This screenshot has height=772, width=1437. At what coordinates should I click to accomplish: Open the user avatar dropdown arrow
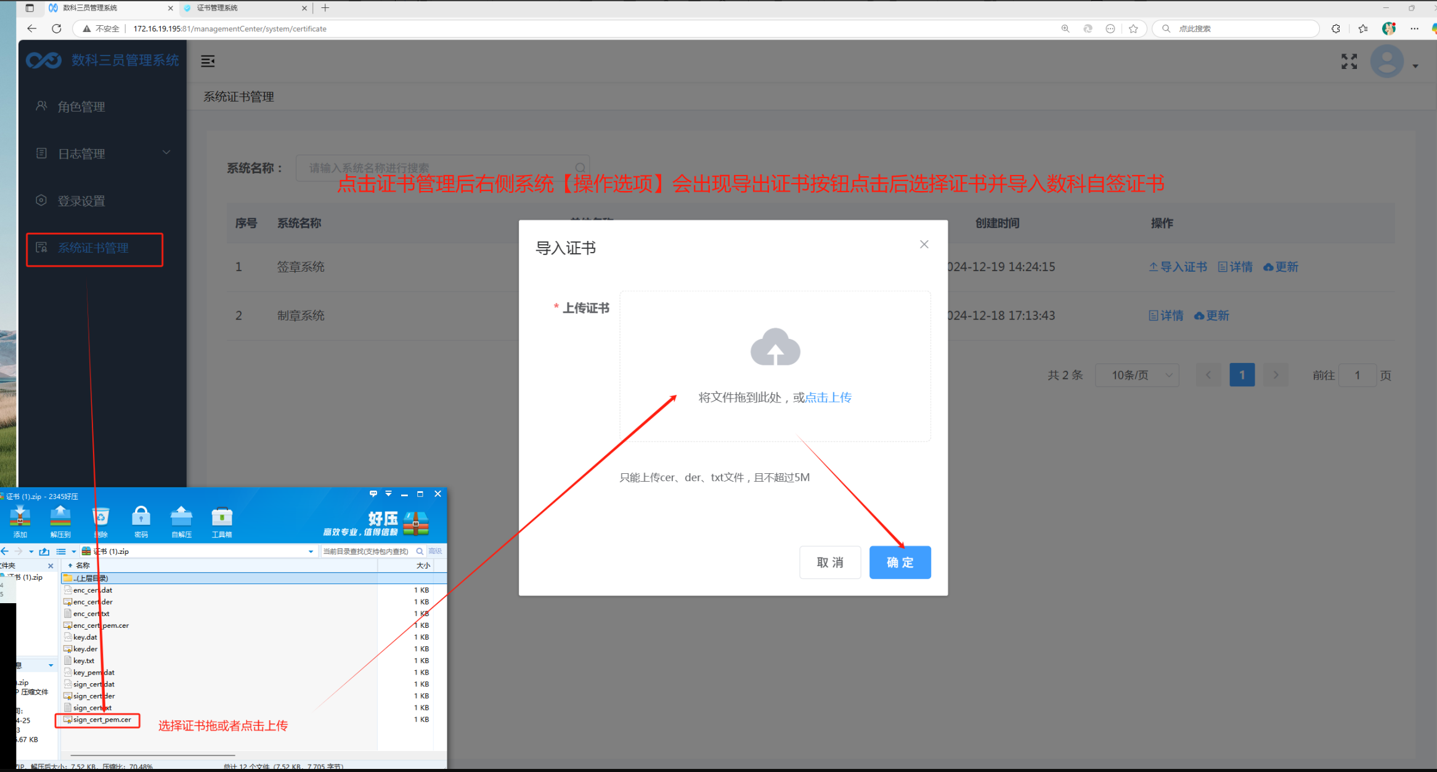pos(1415,66)
